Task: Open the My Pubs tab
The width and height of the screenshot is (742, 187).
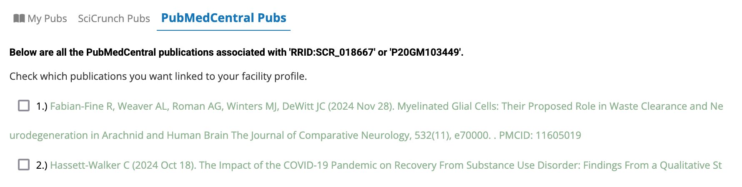Action: pos(47,19)
